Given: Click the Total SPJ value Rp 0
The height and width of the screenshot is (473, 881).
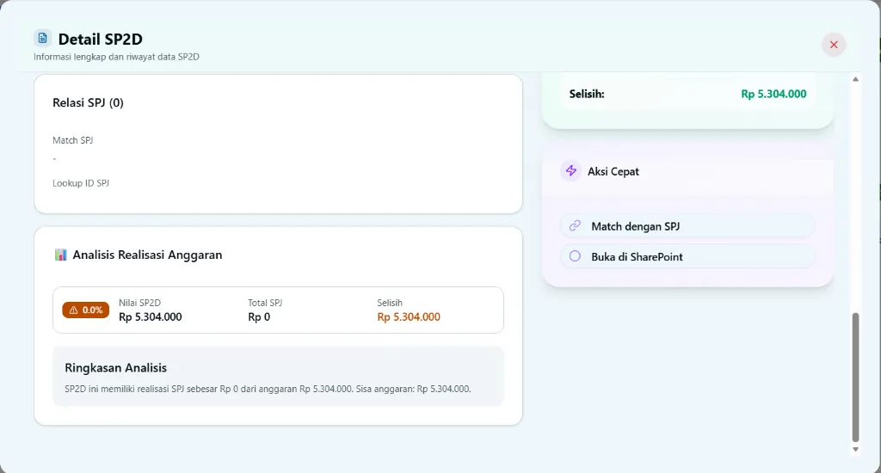Looking at the screenshot, I should (259, 316).
